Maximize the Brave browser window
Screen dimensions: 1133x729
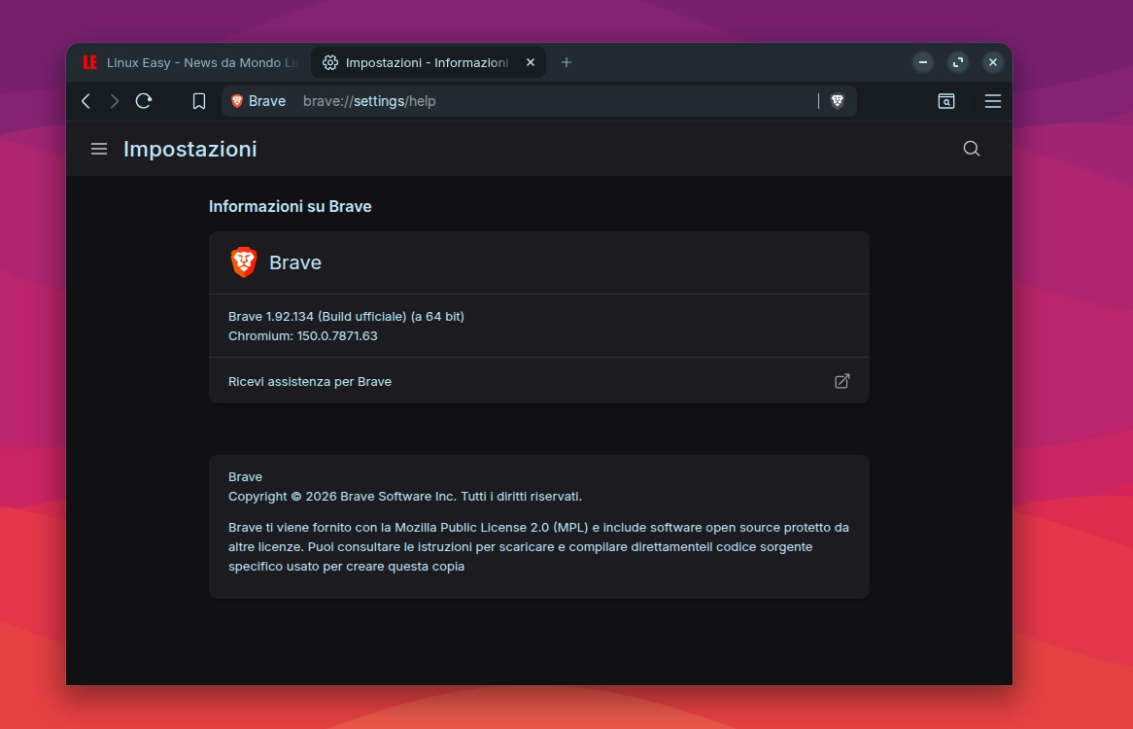(958, 63)
